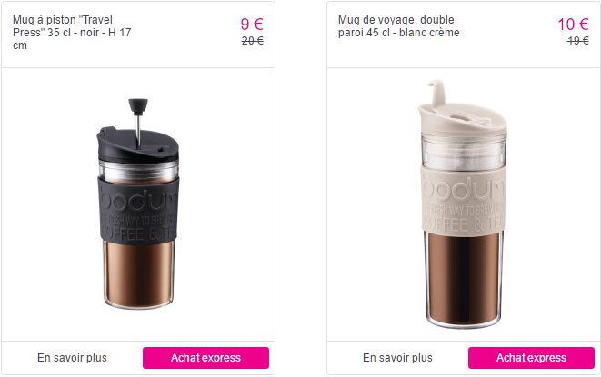Open En savoir plus for the blanc crème mug
601x377 pixels.
[397, 358]
